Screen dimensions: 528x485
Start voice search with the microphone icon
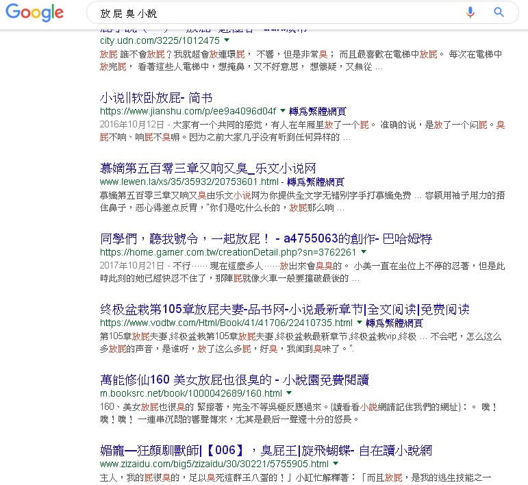pyautogui.click(x=470, y=12)
